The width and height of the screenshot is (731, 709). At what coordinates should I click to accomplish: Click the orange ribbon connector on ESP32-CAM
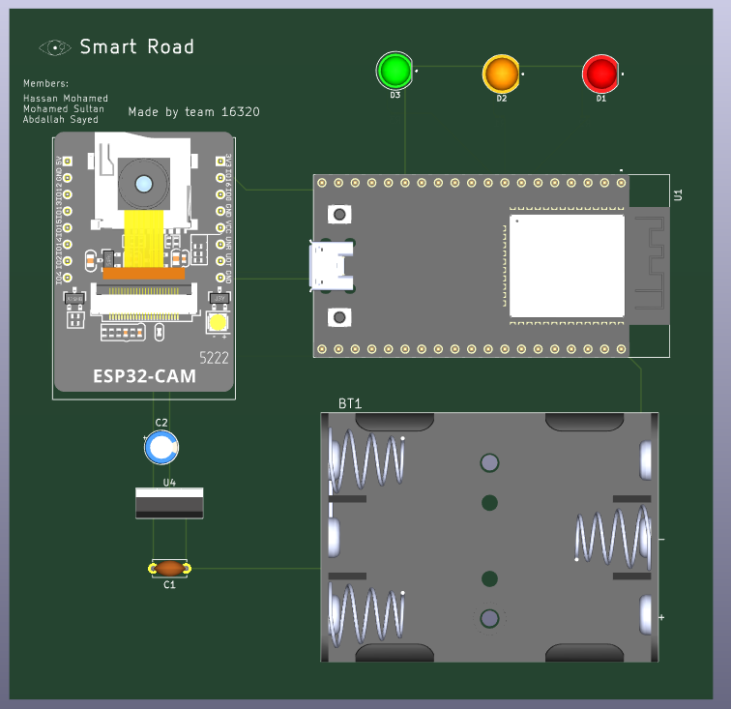point(143,275)
